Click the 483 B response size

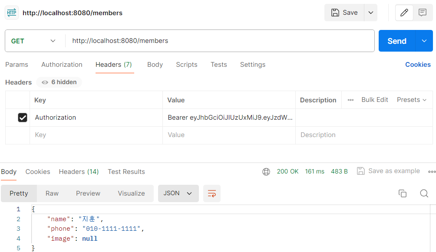339,171
